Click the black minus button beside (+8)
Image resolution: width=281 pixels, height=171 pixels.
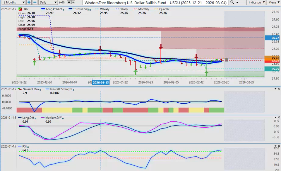point(73,2)
